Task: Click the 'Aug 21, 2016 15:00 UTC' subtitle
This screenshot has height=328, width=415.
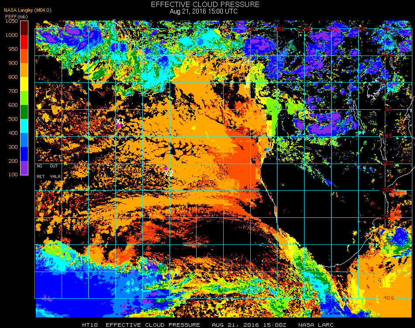Action: (x=204, y=11)
